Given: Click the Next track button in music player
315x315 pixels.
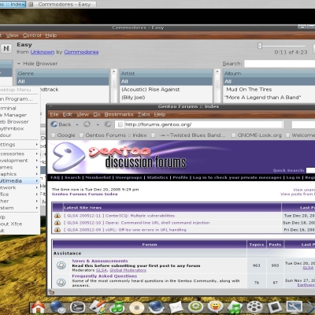Looking at the screenshot, I should point(6,48).
